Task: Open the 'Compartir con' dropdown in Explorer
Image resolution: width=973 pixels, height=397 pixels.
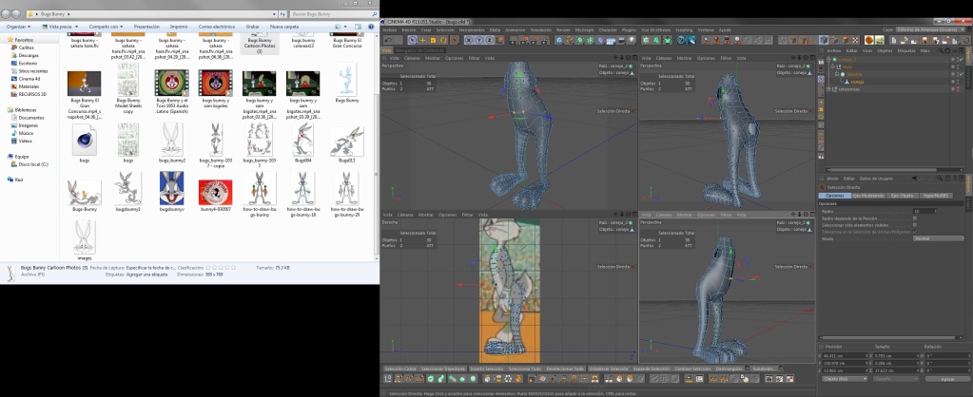Action: coord(106,27)
